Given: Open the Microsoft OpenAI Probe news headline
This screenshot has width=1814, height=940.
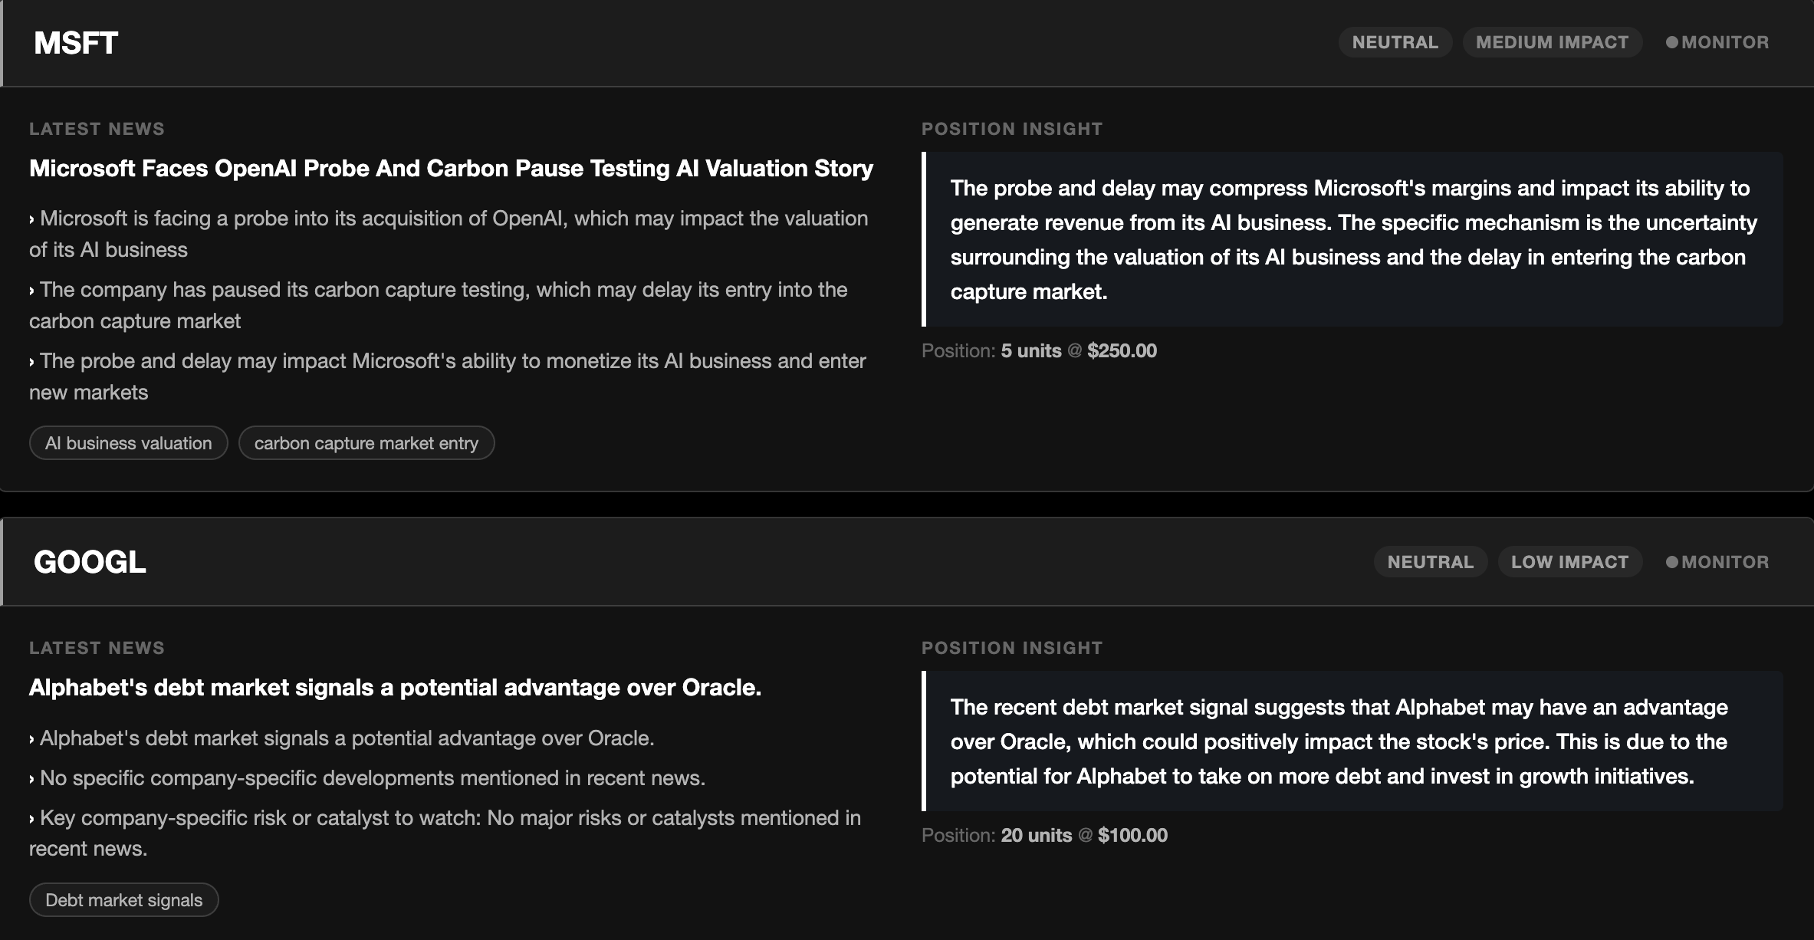Looking at the screenshot, I should pos(451,169).
